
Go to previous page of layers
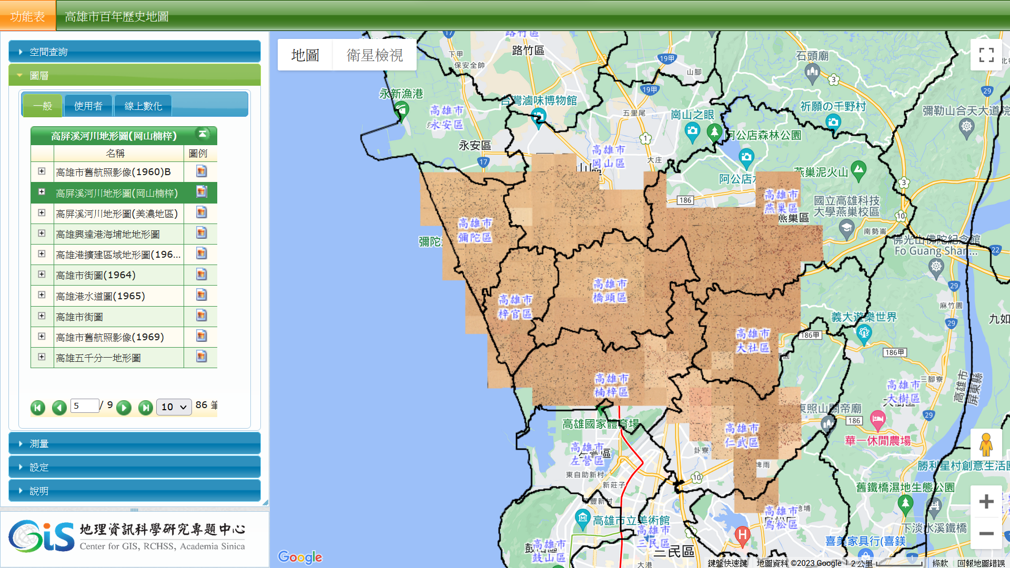click(59, 408)
